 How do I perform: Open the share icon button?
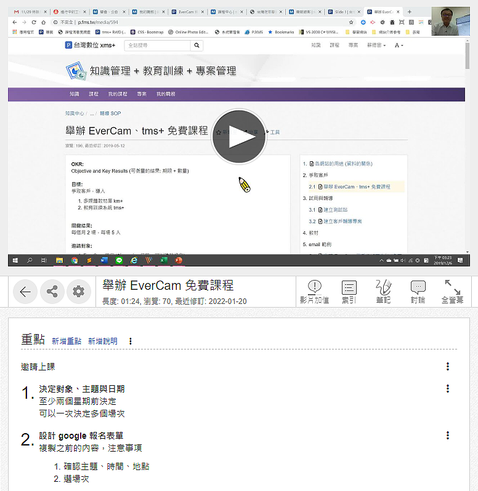(52, 292)
